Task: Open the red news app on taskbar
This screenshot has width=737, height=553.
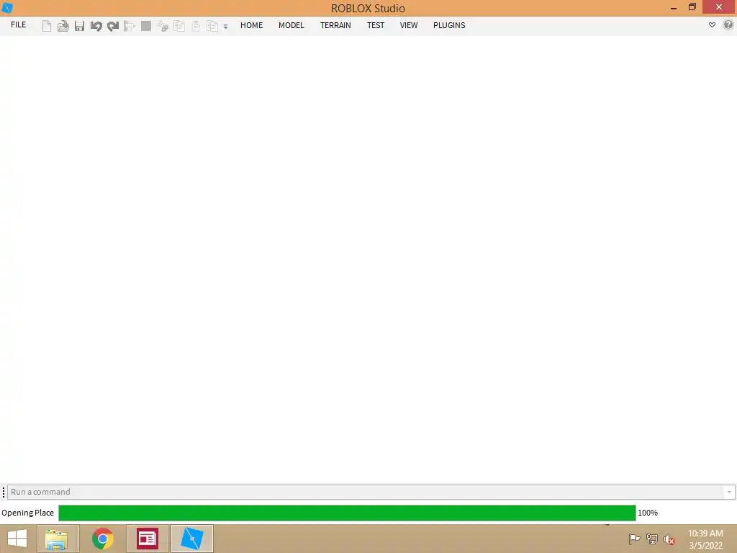Action: [147, 539]
